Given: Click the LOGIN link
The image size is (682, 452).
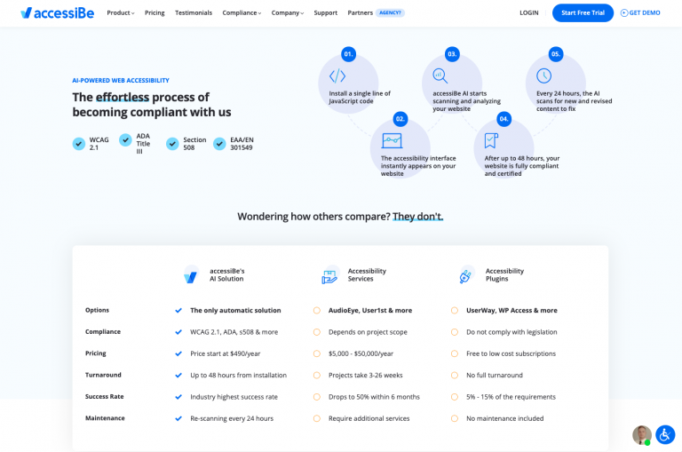Looking at the screenshot, I should click(x=529, y=13).
